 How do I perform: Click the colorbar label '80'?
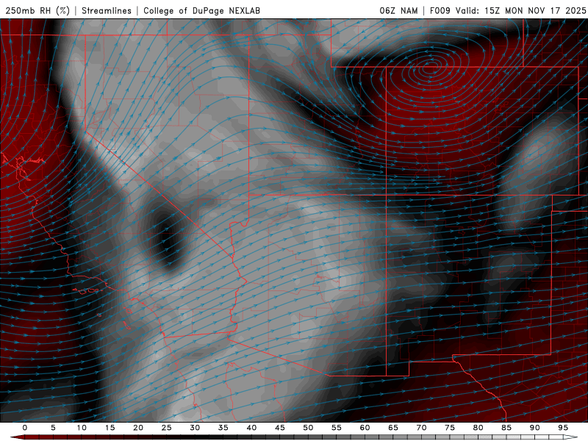(478, 428)
